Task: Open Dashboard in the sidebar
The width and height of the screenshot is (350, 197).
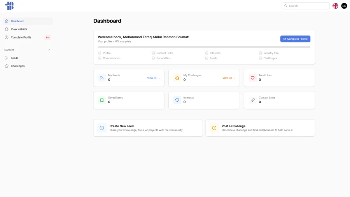Action: (x=28, y=21)
